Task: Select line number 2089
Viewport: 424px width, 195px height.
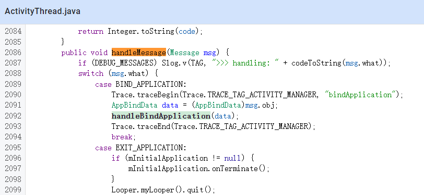Action: [13, 84]
